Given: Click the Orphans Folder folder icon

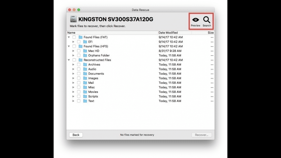Looking at the screenshot, I should coord(85,55).
